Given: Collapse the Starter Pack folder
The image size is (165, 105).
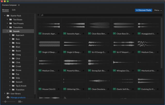Looking at the screenshot, I should click(5, 16).
